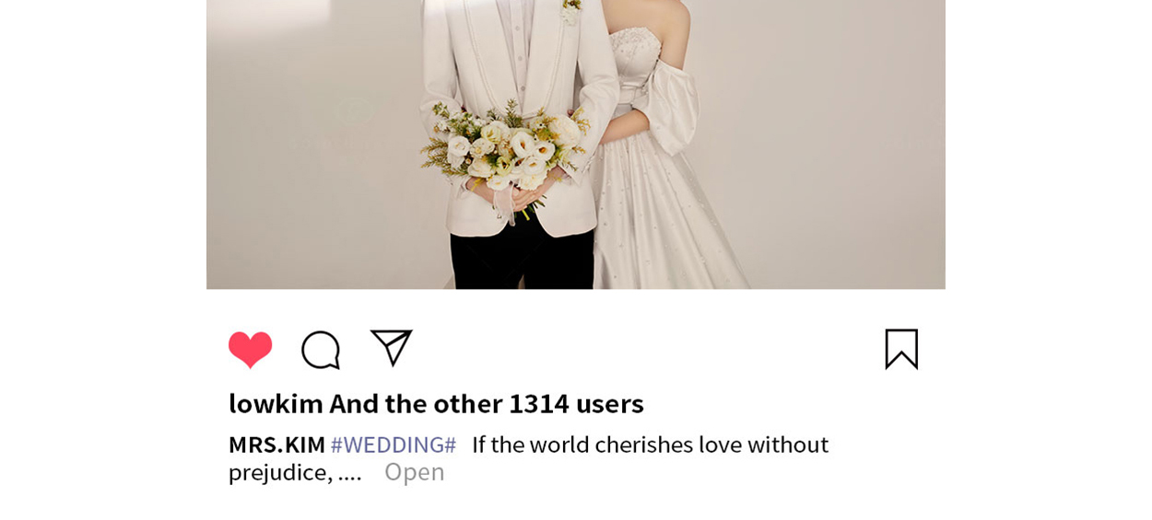The height and width of the screenshot is (520, 1152).
Task: Click the word prejudice in the caption
Action: [x=280, y=472]
